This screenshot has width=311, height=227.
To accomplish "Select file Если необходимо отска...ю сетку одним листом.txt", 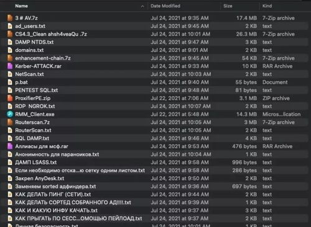I will coord(80,171).
